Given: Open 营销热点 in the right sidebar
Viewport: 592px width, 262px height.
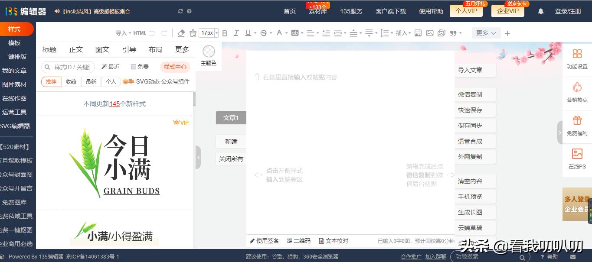Looking at the screenshot, I should [577, 92].
